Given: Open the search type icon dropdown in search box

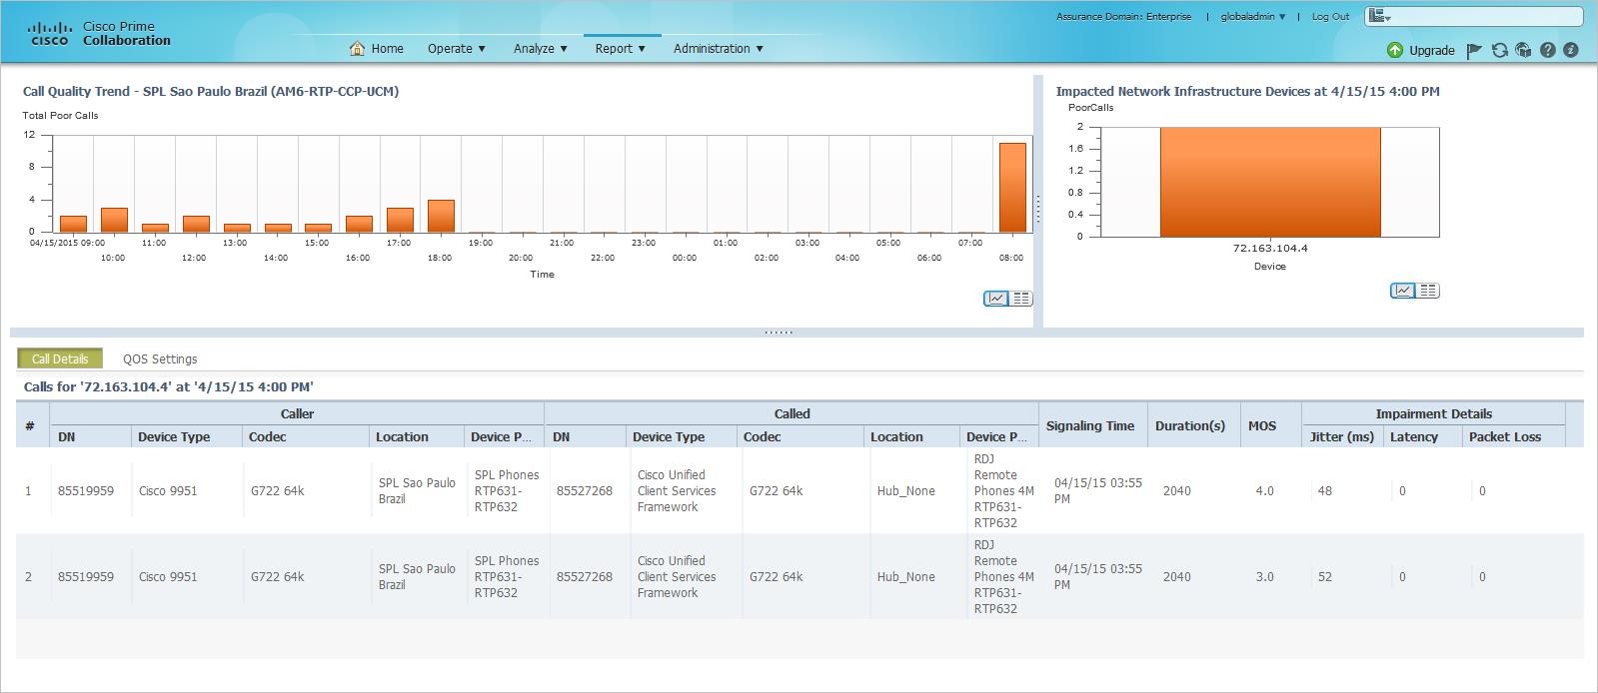Looking at the screenshot, I should (1379, 16).
